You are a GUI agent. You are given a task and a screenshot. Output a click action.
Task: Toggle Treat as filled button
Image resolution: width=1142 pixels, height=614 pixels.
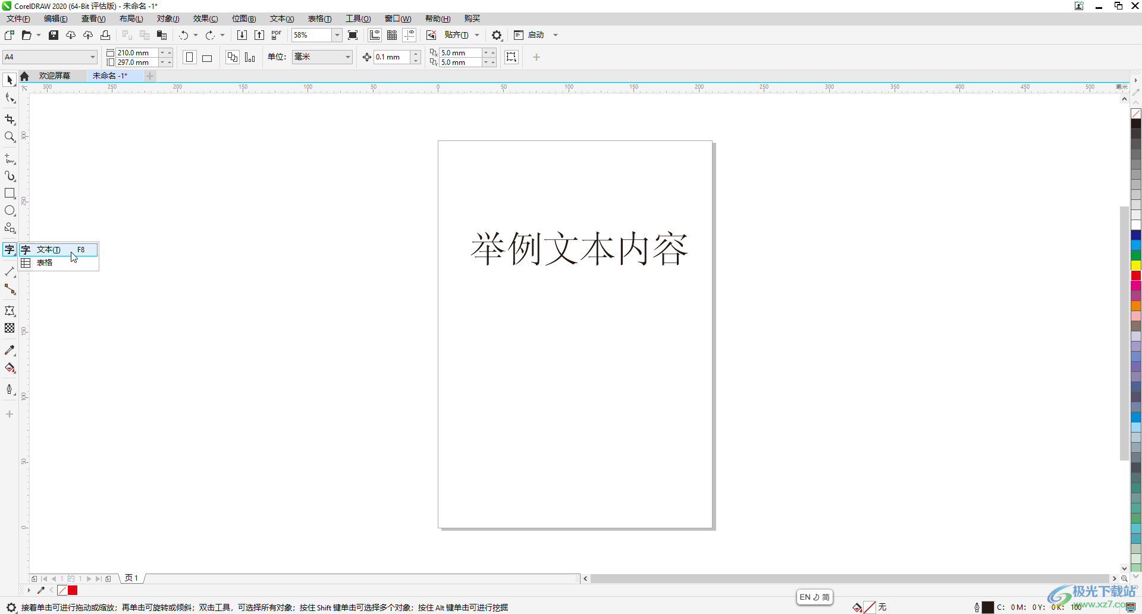(x=512, y=57)
